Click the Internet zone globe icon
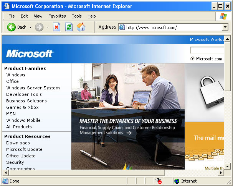The width and height of the screenshot is (233, 186). click(x=177, y=181)
